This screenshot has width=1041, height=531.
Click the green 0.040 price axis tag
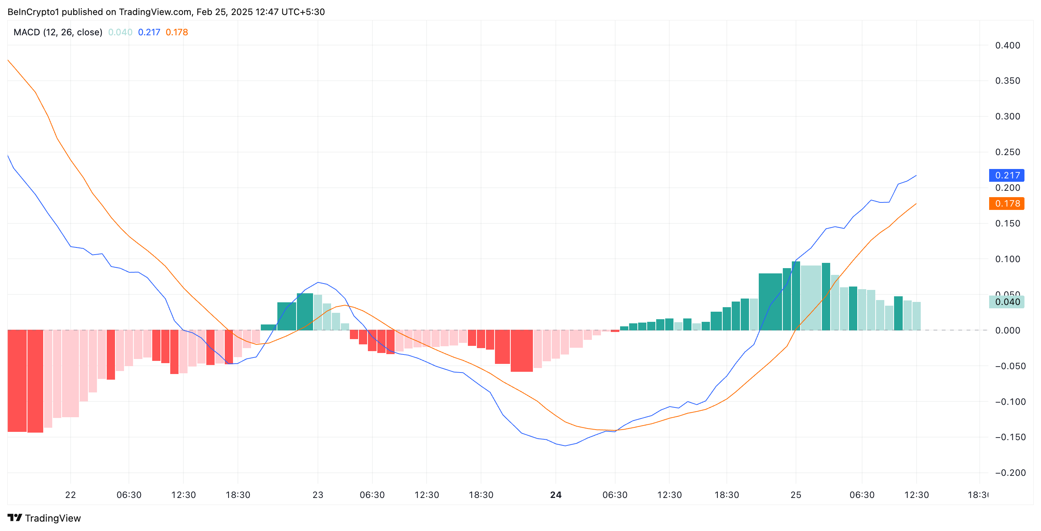pyautogui.click(x=1007, y=302)
